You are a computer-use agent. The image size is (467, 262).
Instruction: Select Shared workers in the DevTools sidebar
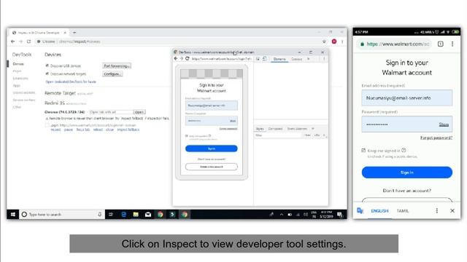(24, 92)
